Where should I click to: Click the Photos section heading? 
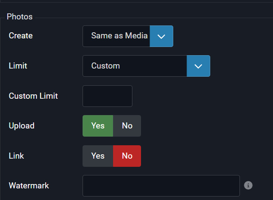[x=20, y=17]
